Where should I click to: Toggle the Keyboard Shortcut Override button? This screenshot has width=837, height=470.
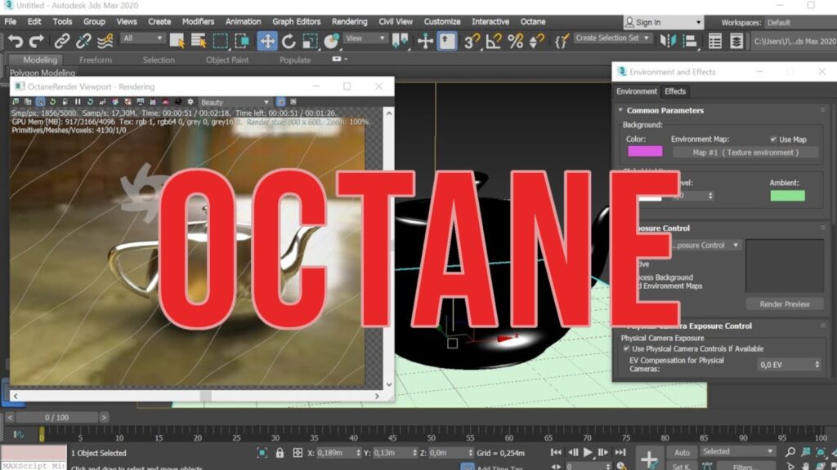[447, 41]
